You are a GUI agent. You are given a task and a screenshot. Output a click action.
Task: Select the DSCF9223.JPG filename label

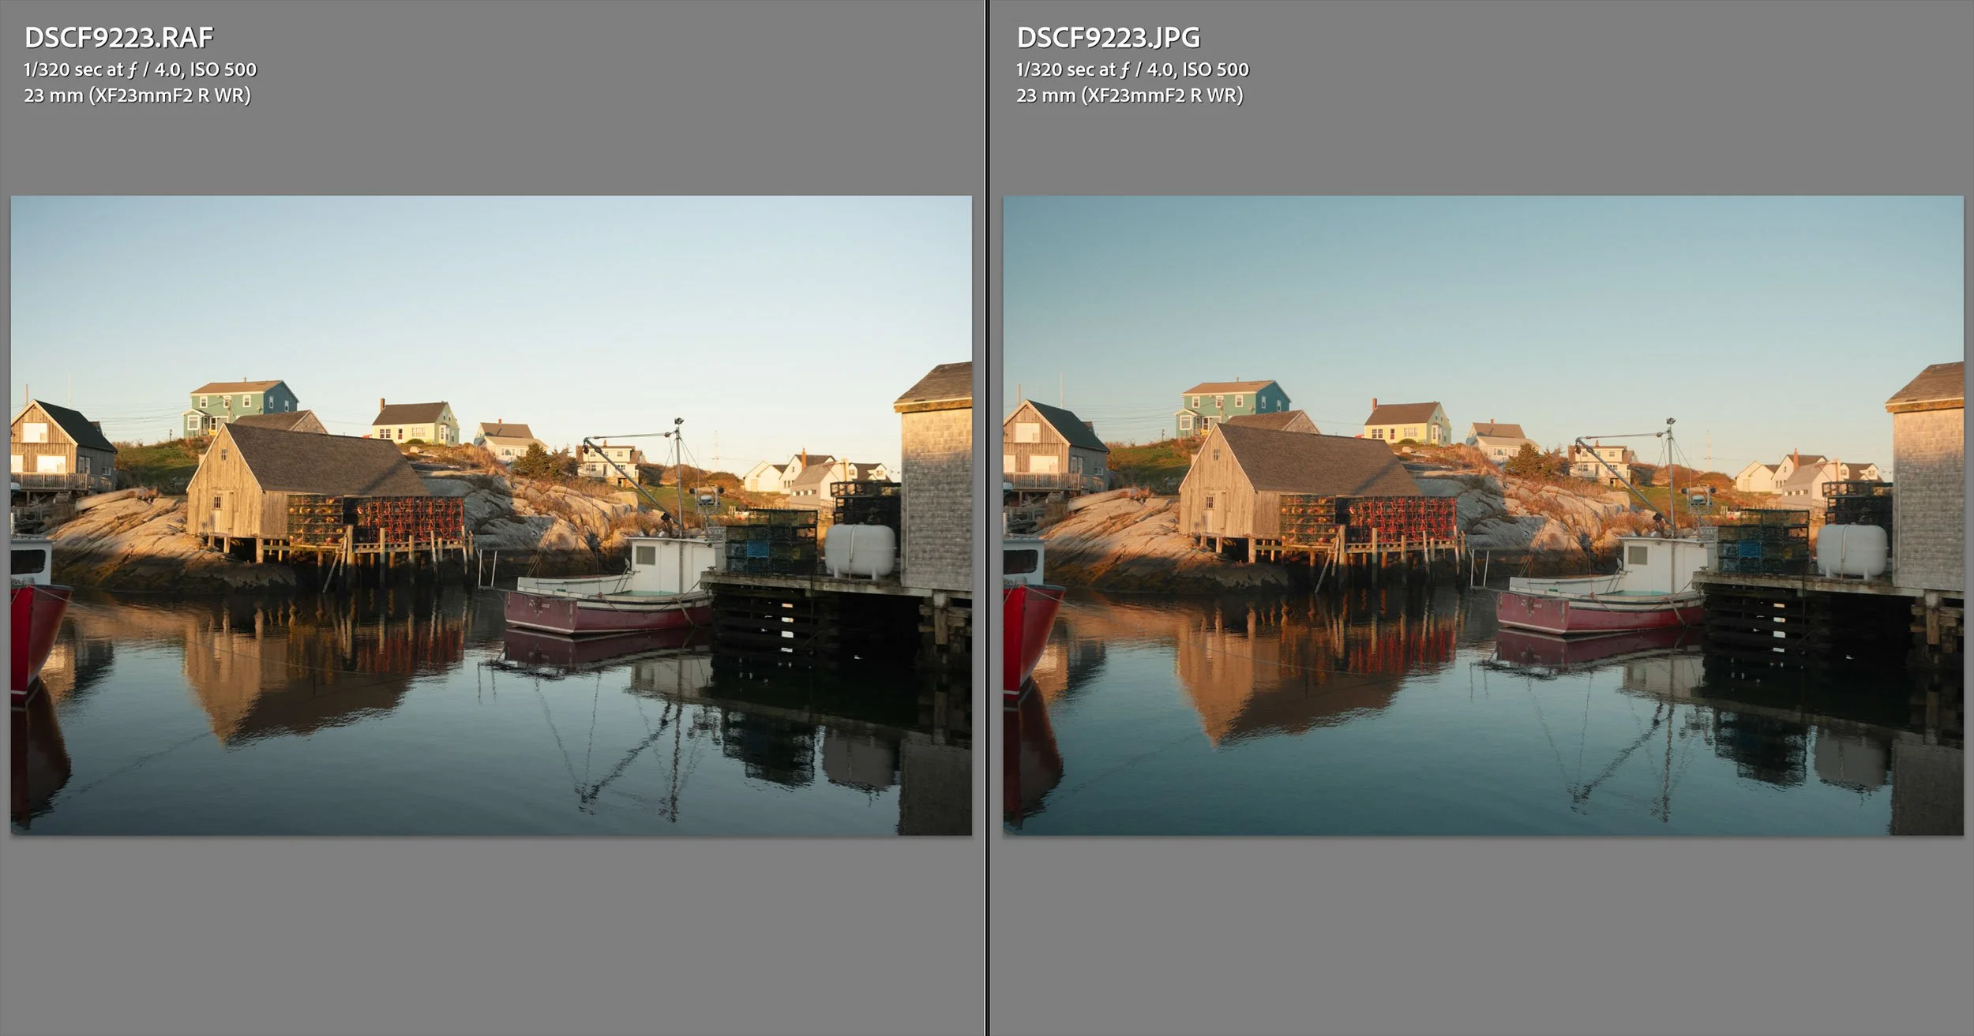(1111, 36)
